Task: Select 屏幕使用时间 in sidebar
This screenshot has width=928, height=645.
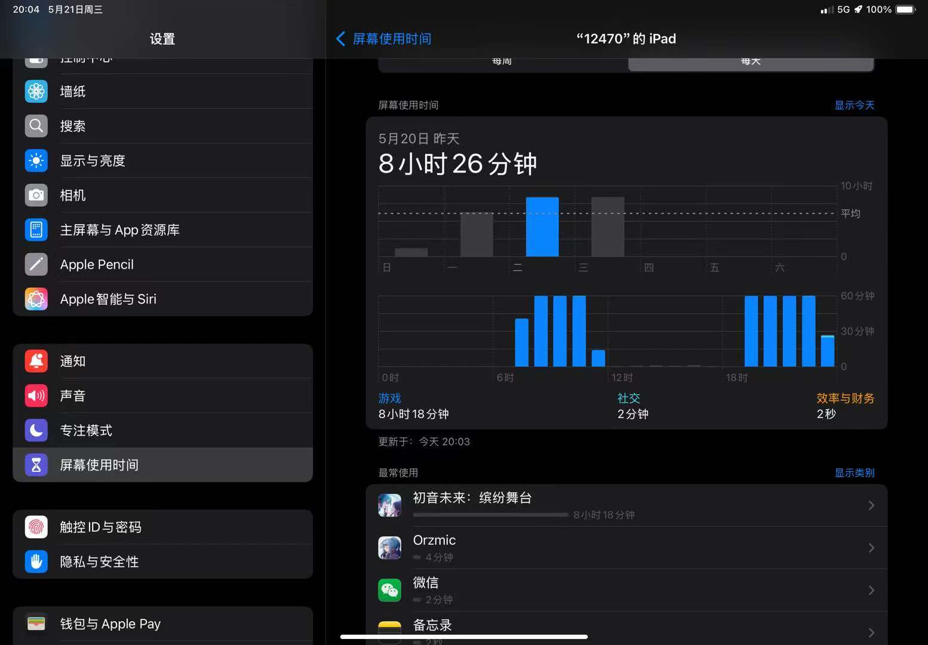Action: [162, 465]
